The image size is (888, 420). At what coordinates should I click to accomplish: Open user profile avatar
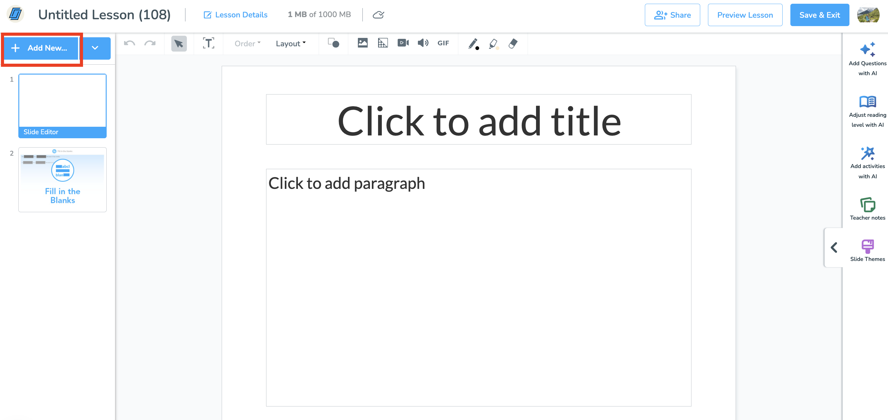point(869,15)
